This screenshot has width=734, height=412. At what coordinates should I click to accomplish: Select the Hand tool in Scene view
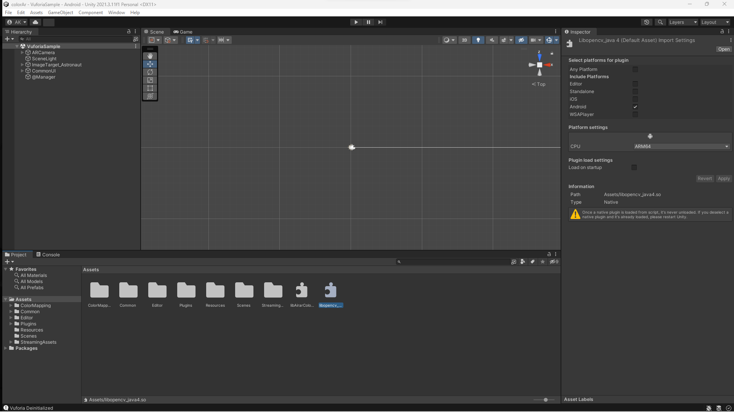coord(150,56)
